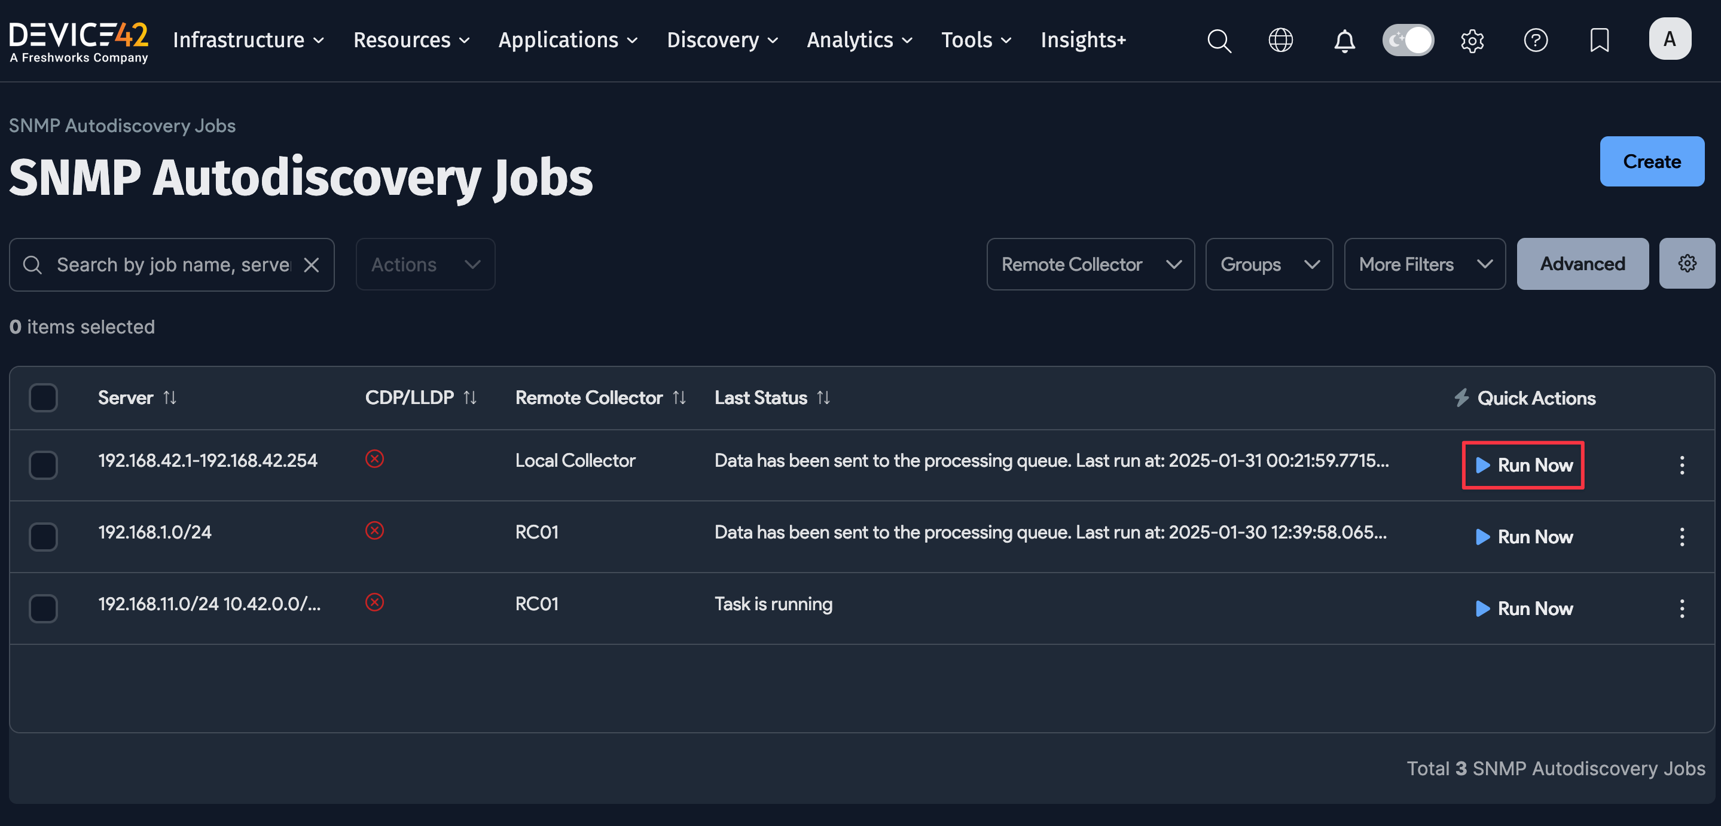Click the help question mark icon
Viewport: 1721px width, 826px height.
(1535, 40)
